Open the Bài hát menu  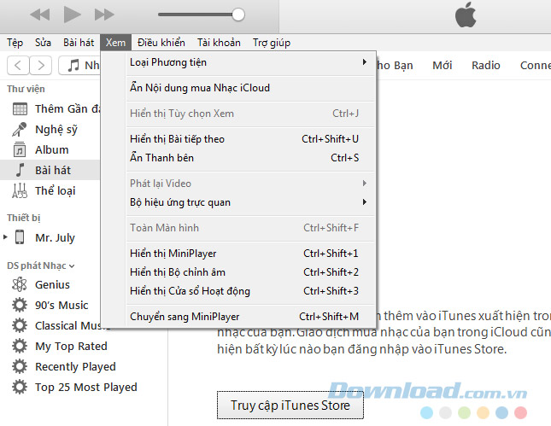(x=79, y=43)
